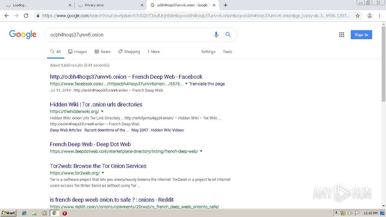This screenshot has height=217, width=386.
Task: Click the magnifier search button
Action: (228, 35)
